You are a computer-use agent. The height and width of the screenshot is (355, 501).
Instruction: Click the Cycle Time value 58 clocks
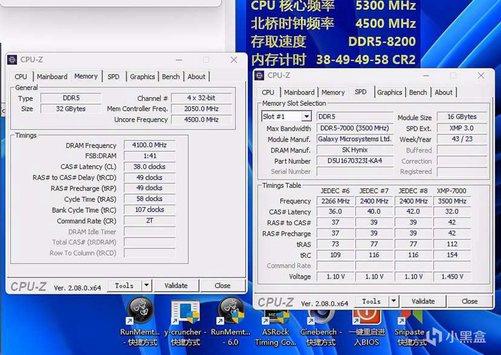tap(150, 199)
